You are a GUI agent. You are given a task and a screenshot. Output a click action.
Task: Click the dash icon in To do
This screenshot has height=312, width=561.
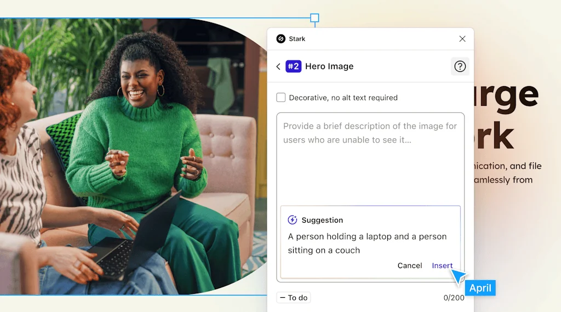point(283,298)
